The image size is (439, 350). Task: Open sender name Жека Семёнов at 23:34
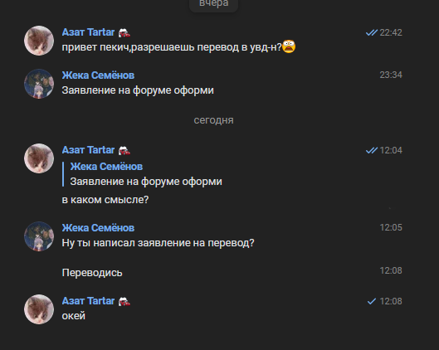pos(98,75)
